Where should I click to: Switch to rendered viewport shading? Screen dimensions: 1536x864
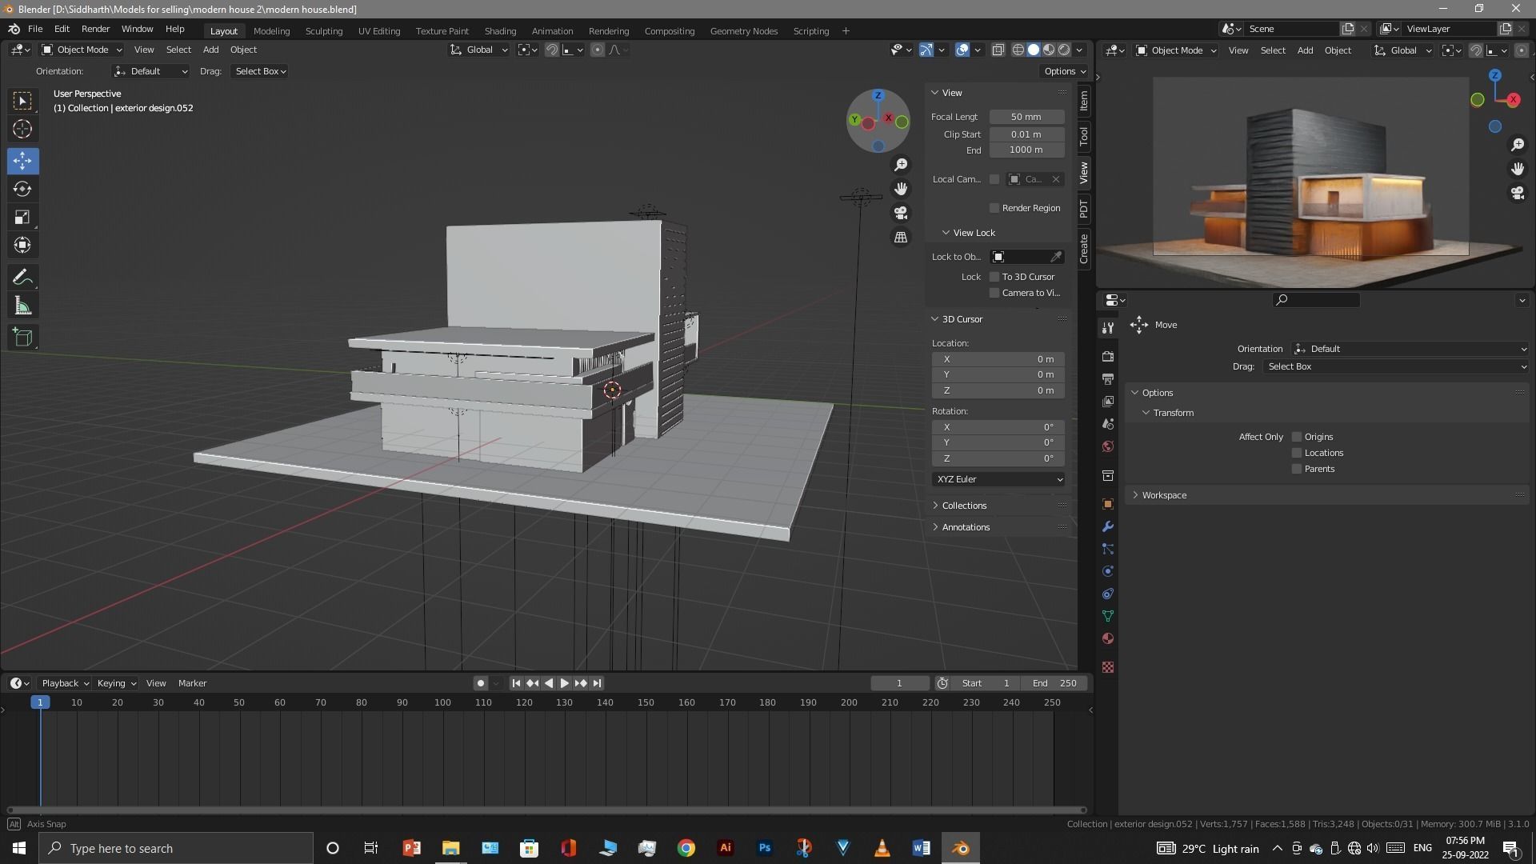tap(1064, 50)
